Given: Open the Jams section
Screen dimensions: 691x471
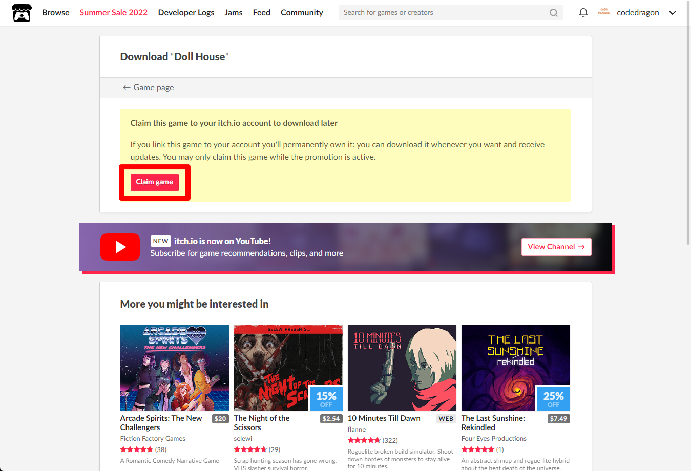Looking at the screenshot, I should pos(234,12).
